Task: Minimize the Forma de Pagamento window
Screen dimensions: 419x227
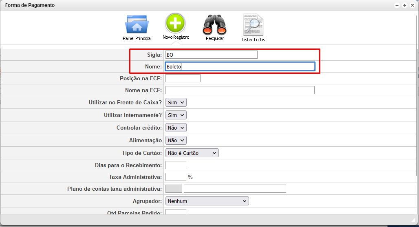Action: 397,5
